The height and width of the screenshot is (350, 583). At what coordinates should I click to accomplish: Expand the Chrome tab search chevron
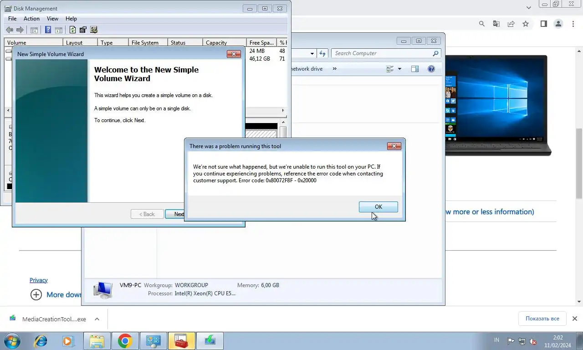tap(529, 8)
